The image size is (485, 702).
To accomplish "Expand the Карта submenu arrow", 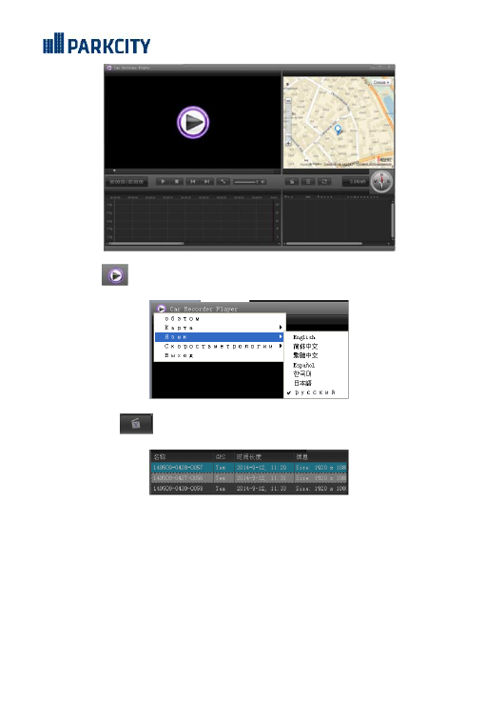I will [x=281, y=328].
